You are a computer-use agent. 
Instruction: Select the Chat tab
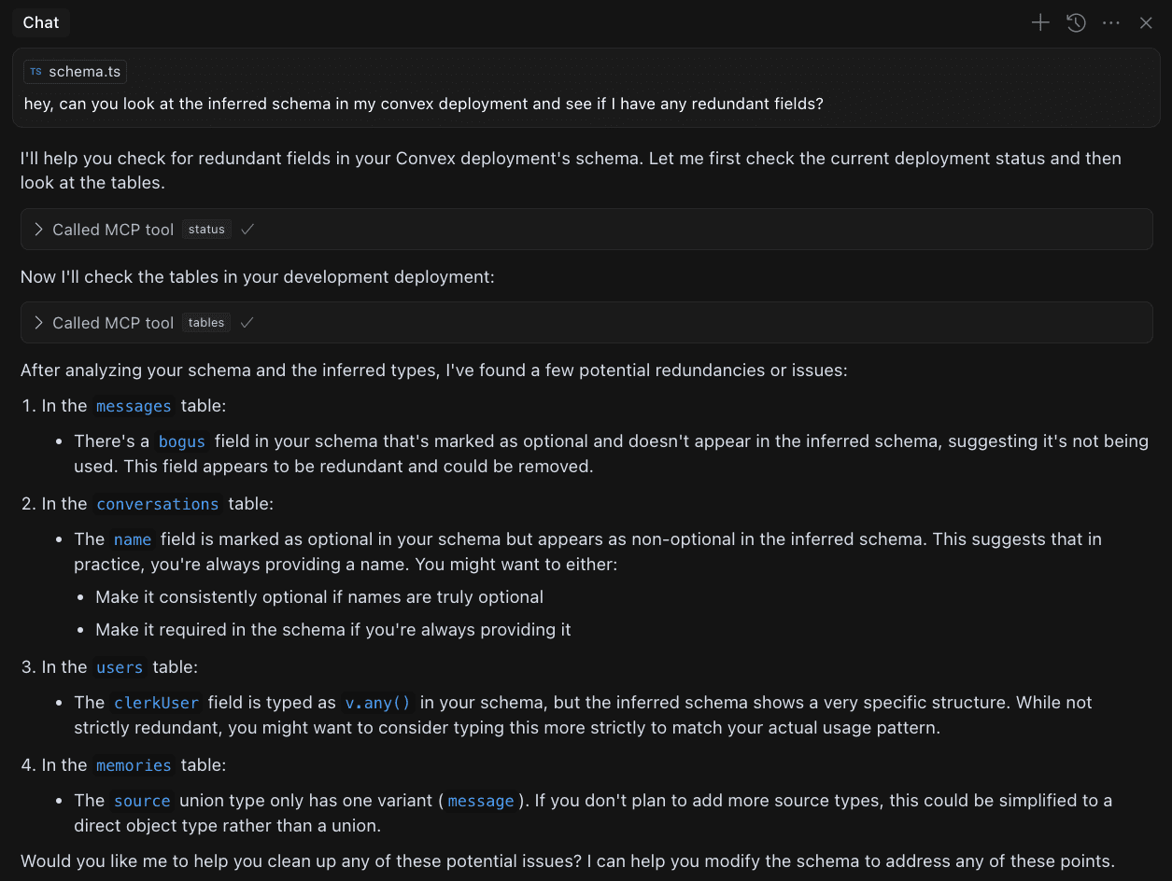(x=41, y=23)
